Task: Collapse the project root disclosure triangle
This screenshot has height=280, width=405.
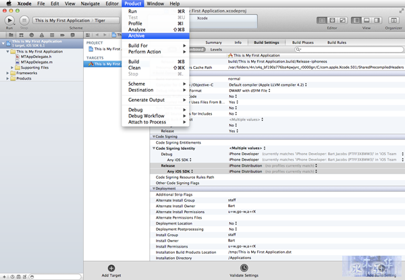Action: pyautogui.click(x=3, y=43)
